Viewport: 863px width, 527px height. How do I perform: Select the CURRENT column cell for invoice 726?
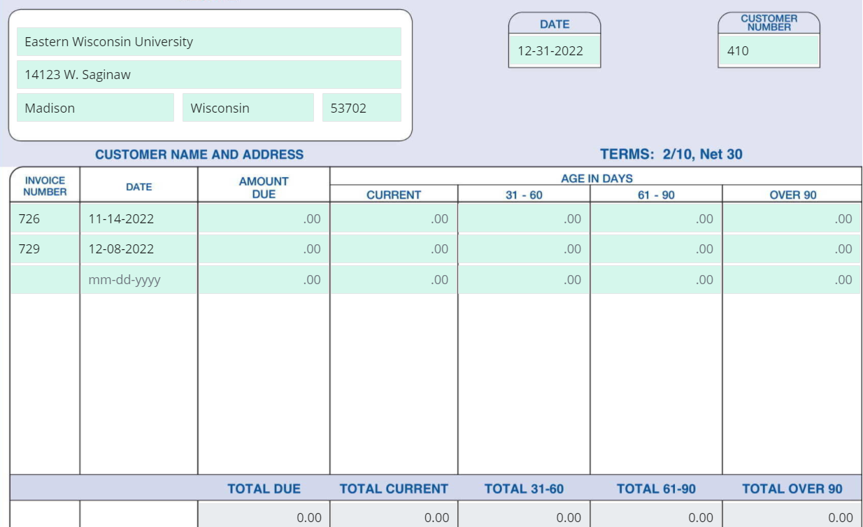(392, 218)
